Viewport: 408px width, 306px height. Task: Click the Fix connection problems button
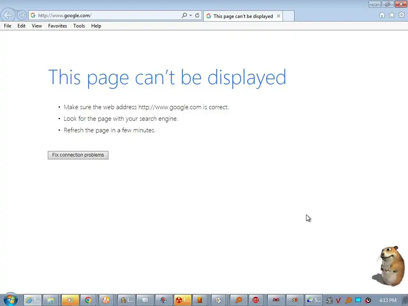pyautogui.click(x=78, y=155)
